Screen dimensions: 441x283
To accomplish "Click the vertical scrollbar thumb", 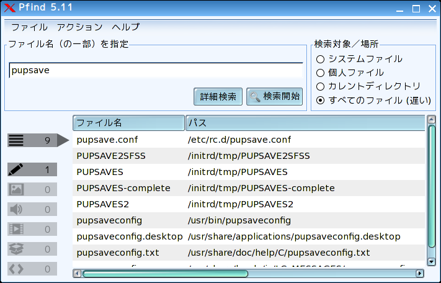I will tap(431, 186).
